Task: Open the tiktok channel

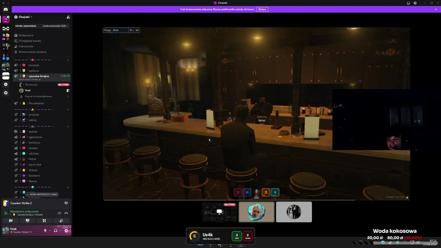Action: tap(42, 159)
